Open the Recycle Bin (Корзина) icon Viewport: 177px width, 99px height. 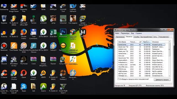click(4, 20)
